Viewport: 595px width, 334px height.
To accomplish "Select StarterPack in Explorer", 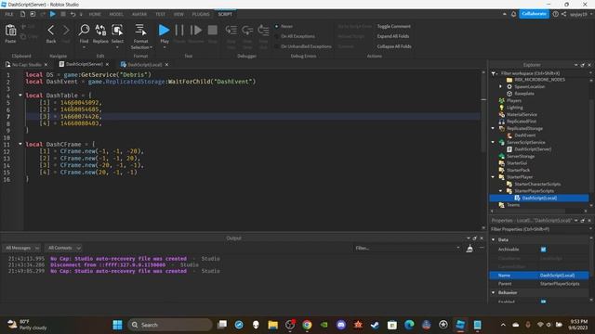I will coord(519,170).
